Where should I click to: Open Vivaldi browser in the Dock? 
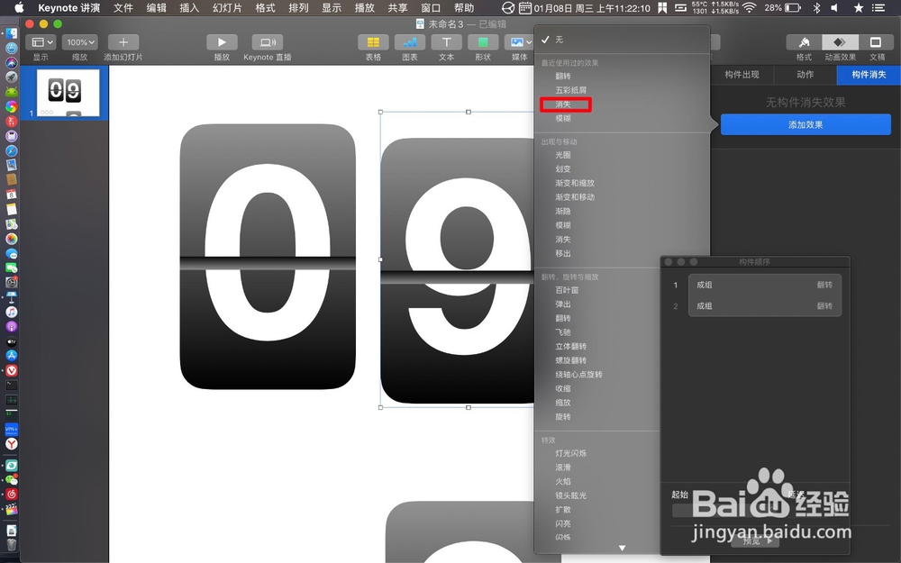point(12,370)
